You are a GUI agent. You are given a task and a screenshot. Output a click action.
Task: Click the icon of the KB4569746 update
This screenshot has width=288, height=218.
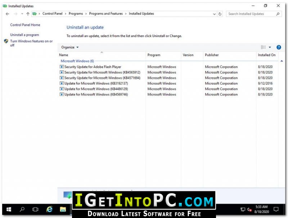coord(62,94)
